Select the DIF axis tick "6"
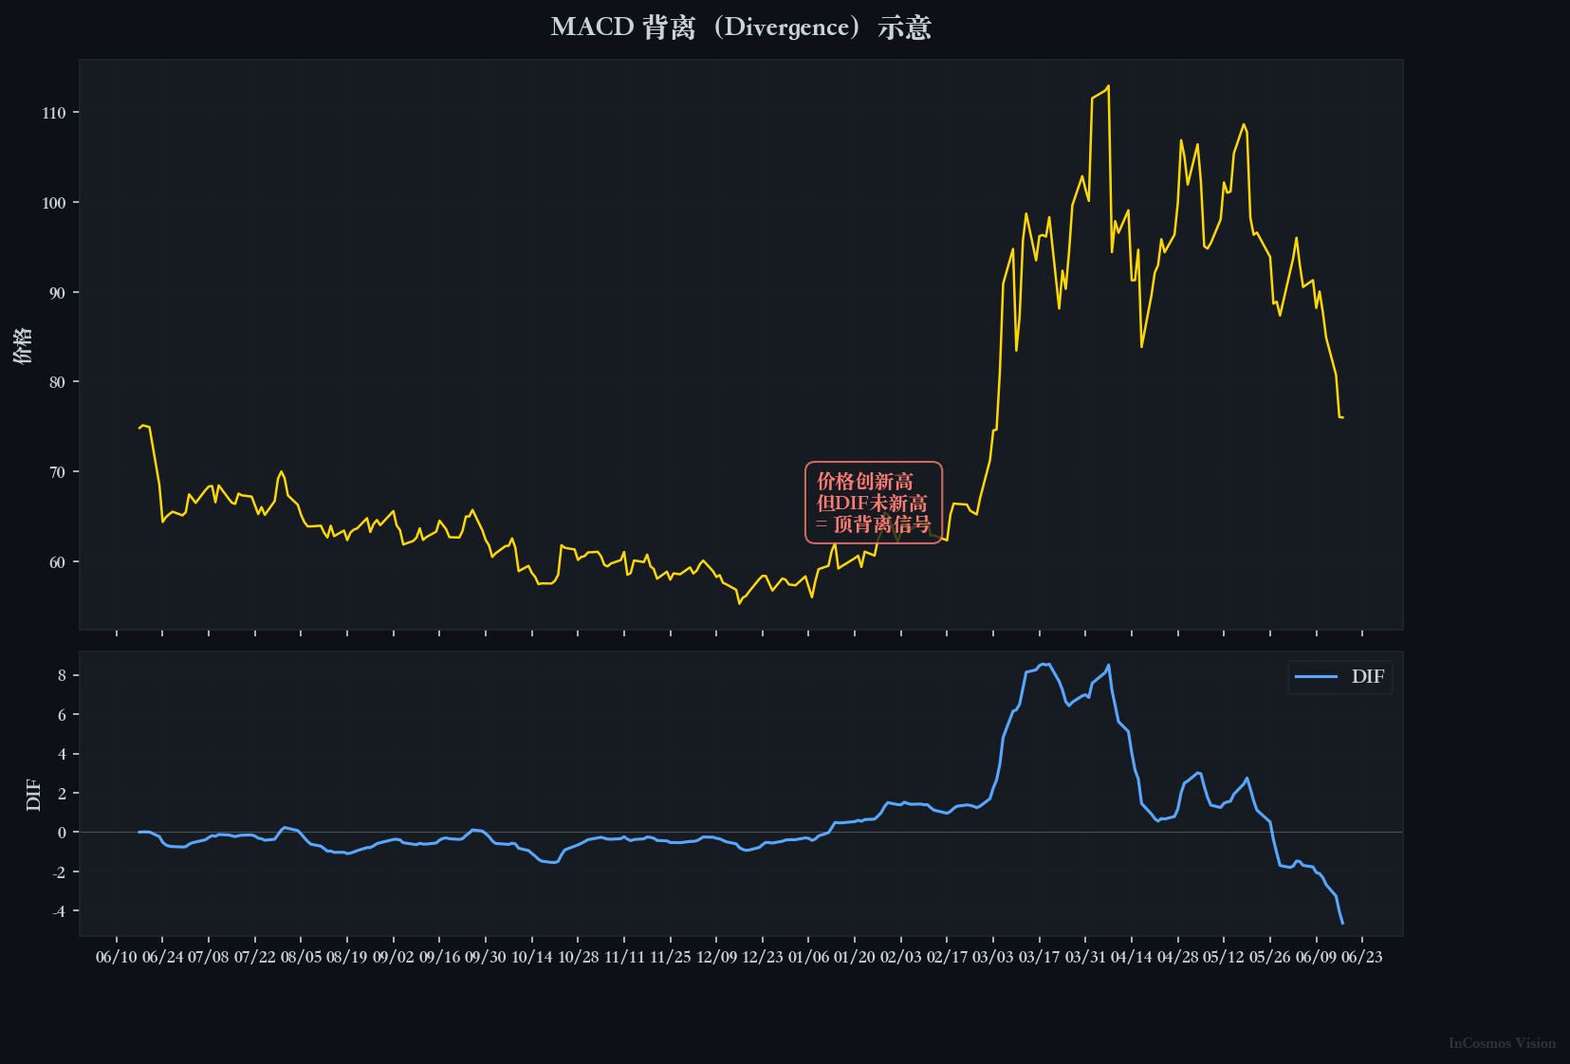 pyautogui.click(x=63, y=715)
